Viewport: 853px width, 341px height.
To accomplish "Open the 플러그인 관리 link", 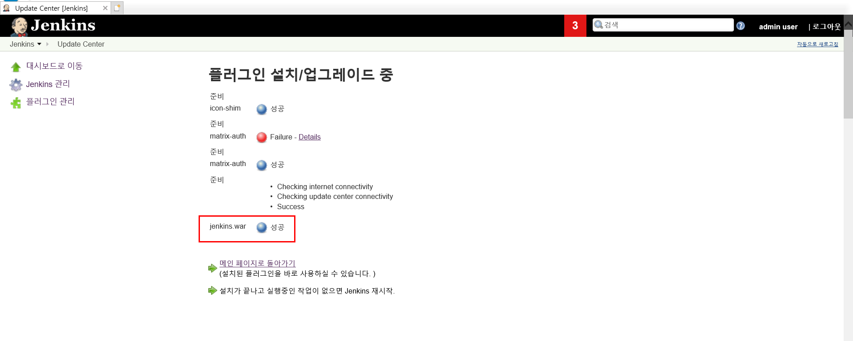I will click(50, 102).
